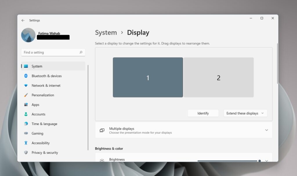Image resolution: width=297 pixels, height=176 pixels.
Task: Select the Bluetooth & devices sidebar icon
Action: pyautogui.click(x=26, y=76)
